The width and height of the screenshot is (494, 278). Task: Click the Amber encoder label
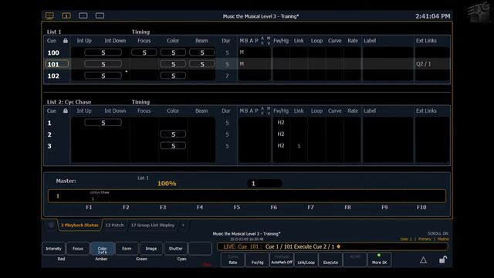point(101,259)
